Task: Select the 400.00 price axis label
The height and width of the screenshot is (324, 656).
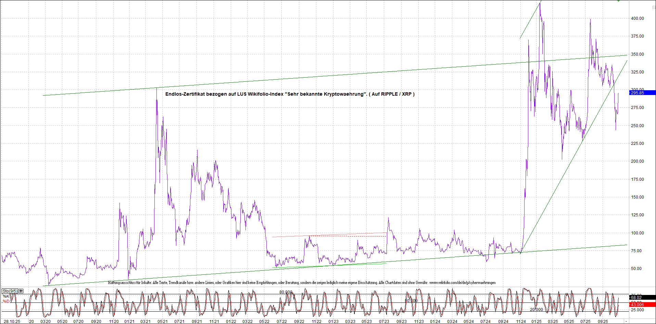Action: (637, 18)
